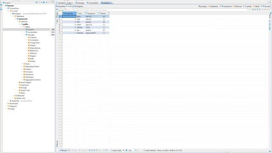Open the ER Diagram sub-tab
Image resolution: width=272 pixels, height=153 pixels.
(77, 6)
